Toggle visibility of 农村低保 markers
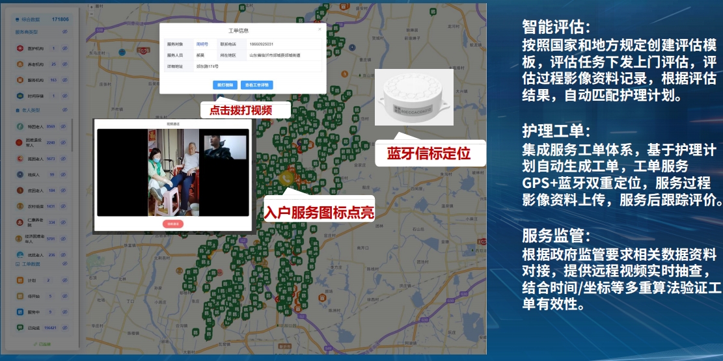Screen dimensions: 723x361 [64, 206]
